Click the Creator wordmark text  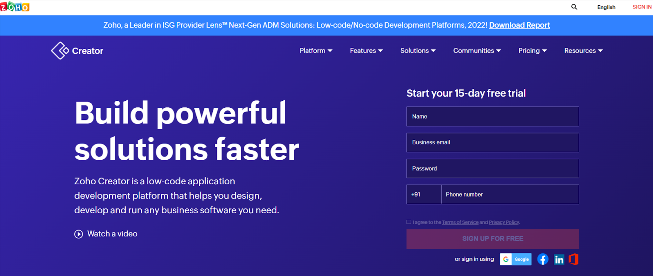click(x=88, y=51)
